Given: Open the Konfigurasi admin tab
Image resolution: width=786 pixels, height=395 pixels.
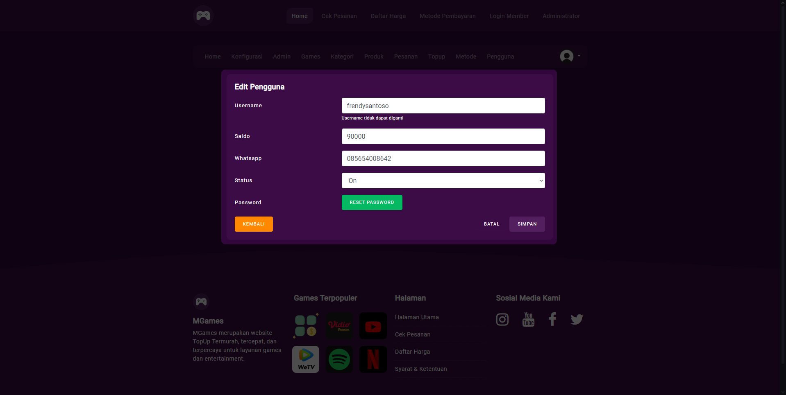Looking at the screenshot, I should tap(247, 56).
